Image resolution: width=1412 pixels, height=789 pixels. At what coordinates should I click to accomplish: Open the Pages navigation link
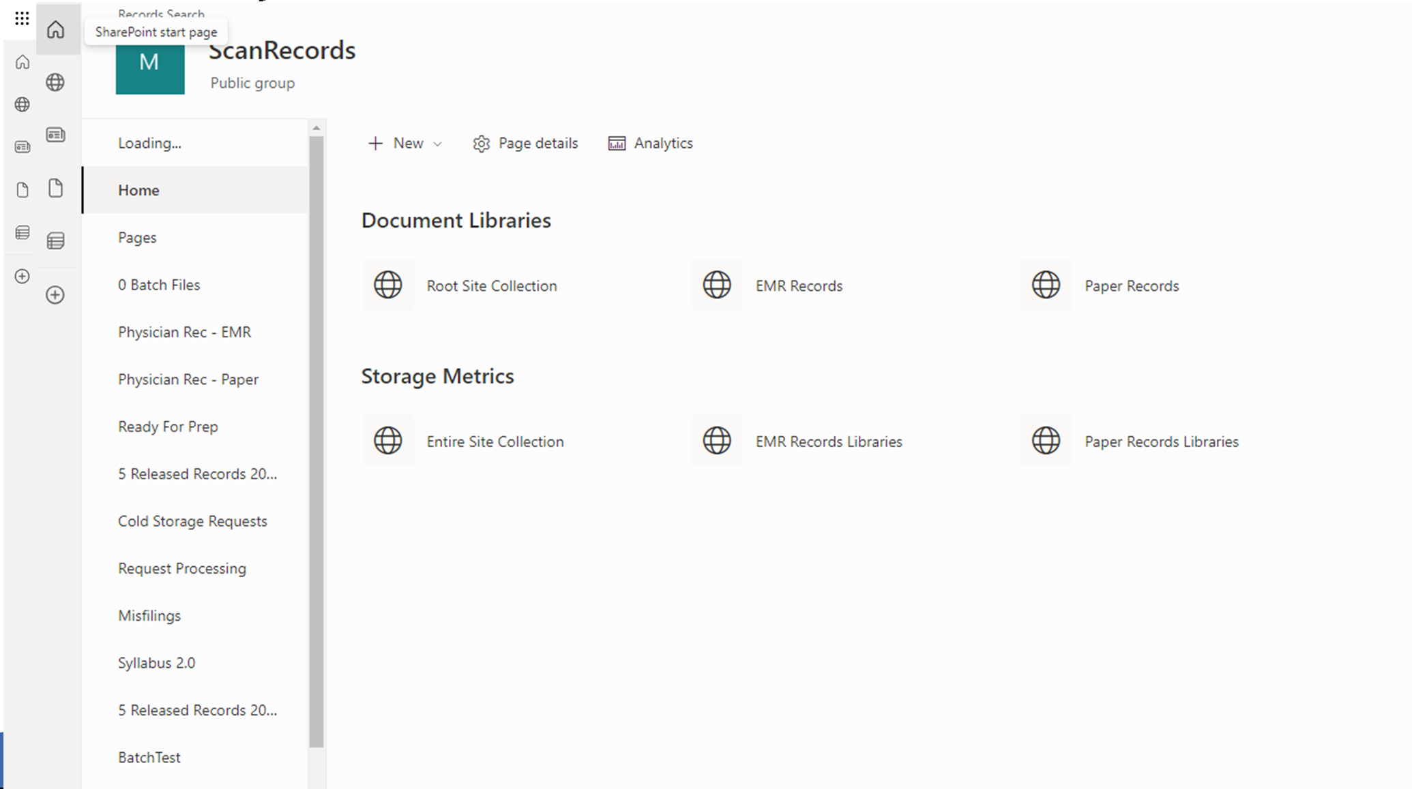tap(137, 237)
